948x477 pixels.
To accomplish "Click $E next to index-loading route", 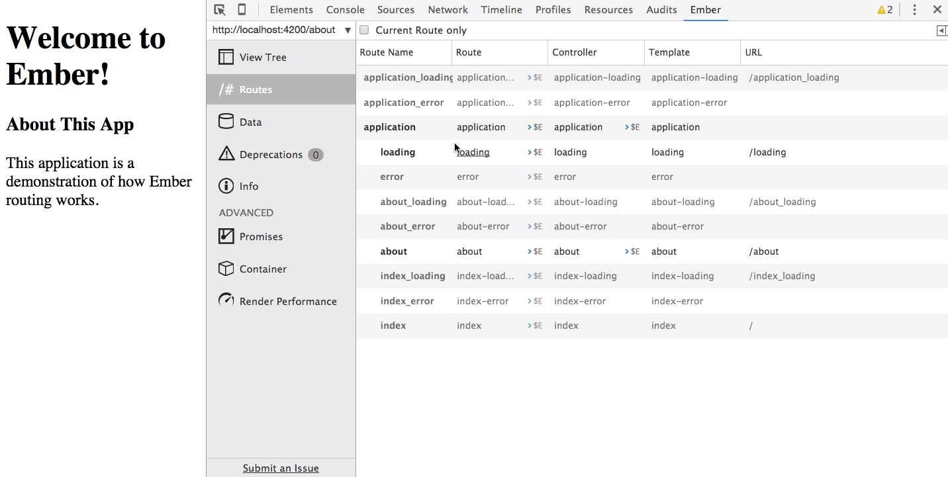I will [x=535, y=276].
